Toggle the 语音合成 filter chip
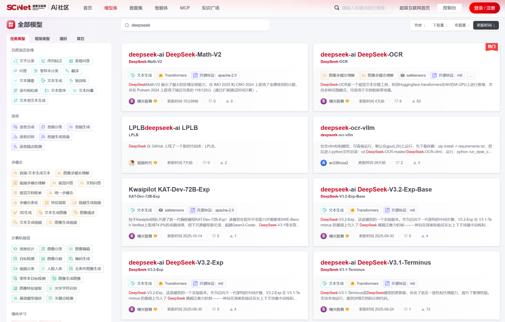Screen dimensions: 505x322 pos(24,127)
